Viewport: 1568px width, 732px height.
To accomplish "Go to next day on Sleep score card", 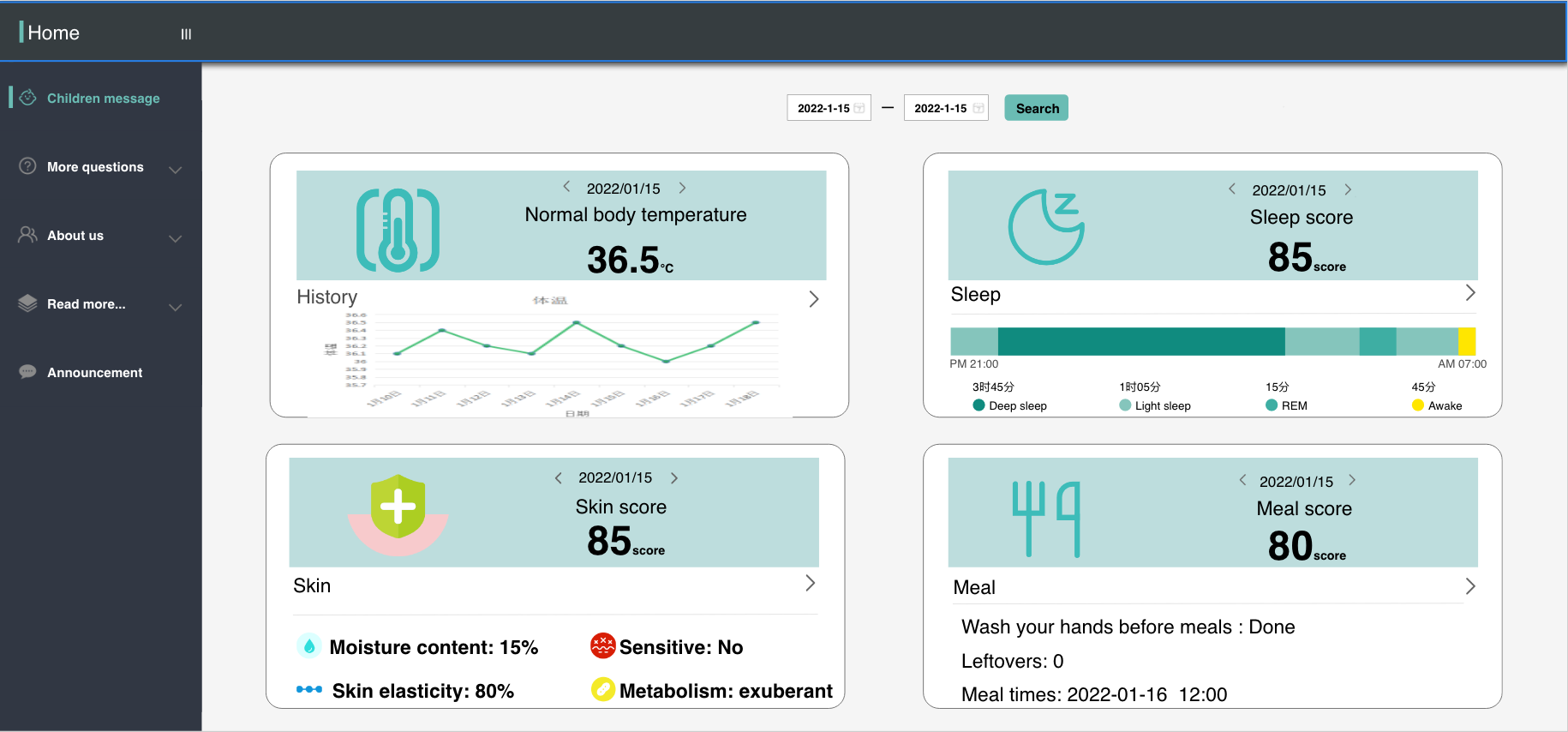I will [x=1348, y=189].
